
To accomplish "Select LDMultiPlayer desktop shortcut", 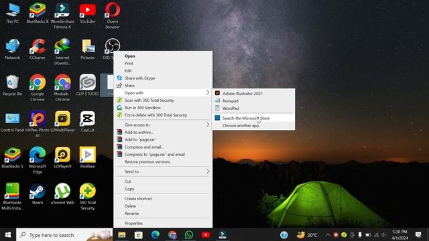I will pos(62,122).
